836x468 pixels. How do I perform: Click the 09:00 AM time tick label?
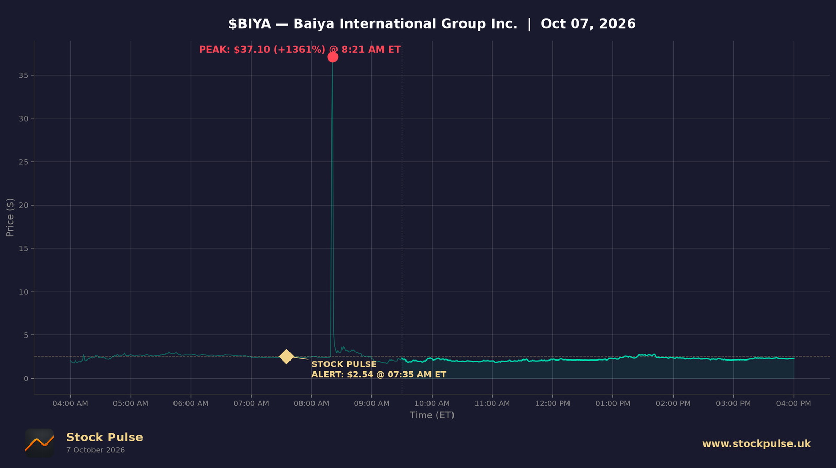point(371,404)
